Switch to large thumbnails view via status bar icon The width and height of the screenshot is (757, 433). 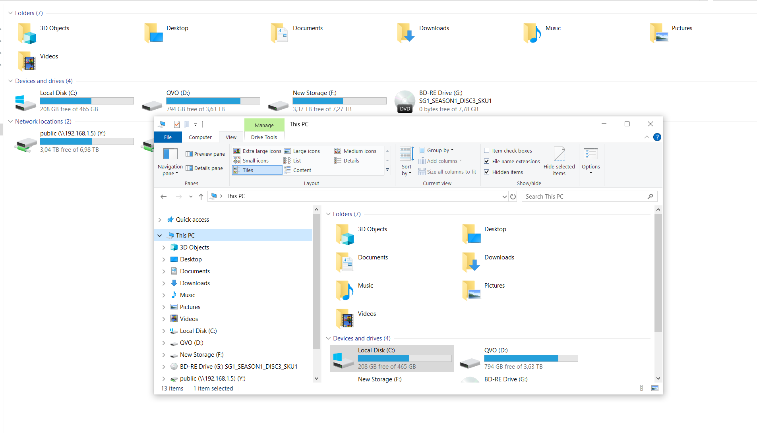pos(655,388)
